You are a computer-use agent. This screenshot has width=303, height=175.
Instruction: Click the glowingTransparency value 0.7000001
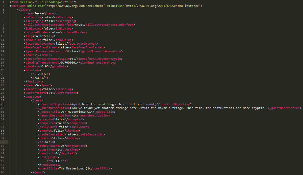click(69, 63)
